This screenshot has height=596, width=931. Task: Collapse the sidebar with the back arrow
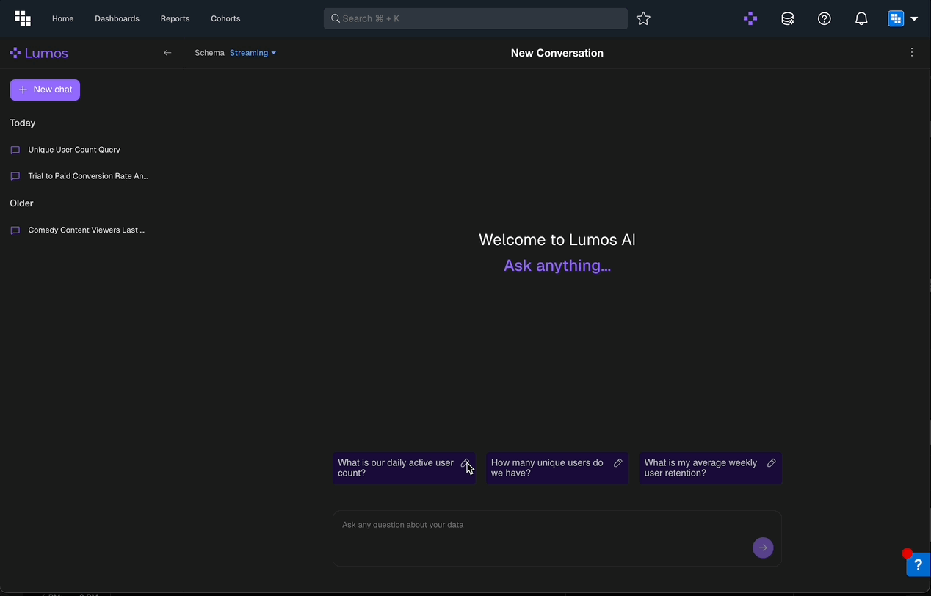point(167,53)
